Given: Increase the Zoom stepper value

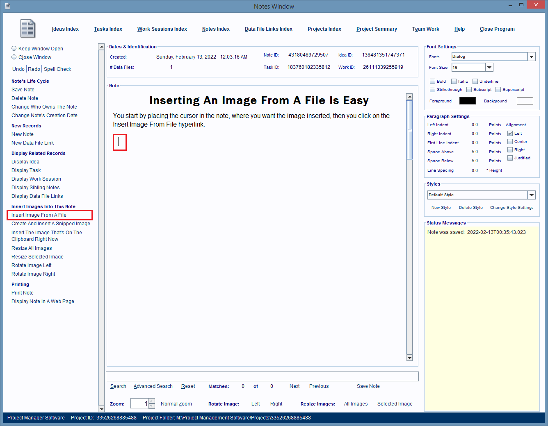Looking at the screenshot, I should click(x=152, y=401).
